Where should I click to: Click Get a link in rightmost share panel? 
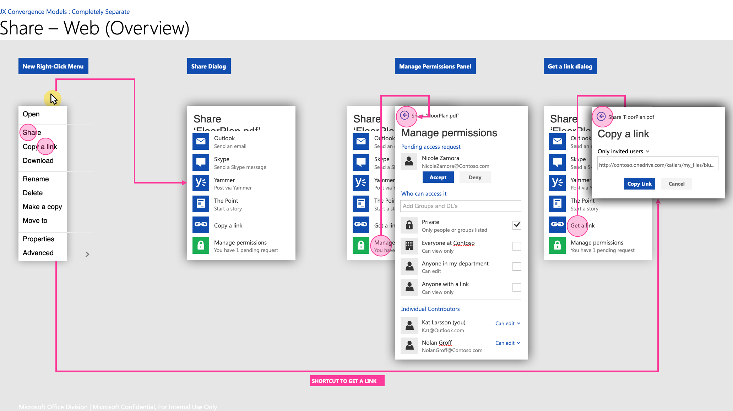(582, 225)
